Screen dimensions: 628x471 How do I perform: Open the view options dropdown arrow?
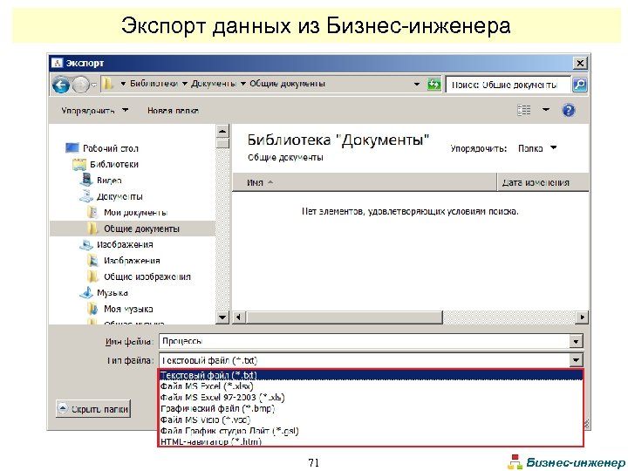tap(546, 110)
